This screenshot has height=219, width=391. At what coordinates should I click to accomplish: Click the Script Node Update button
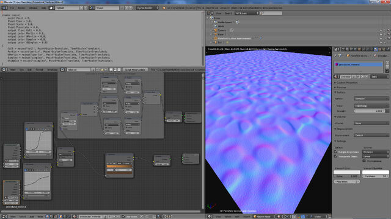click(135, 70)
